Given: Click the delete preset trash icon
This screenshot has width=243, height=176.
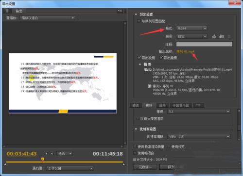Looking at the screenshot, I should tap(229, 36).
